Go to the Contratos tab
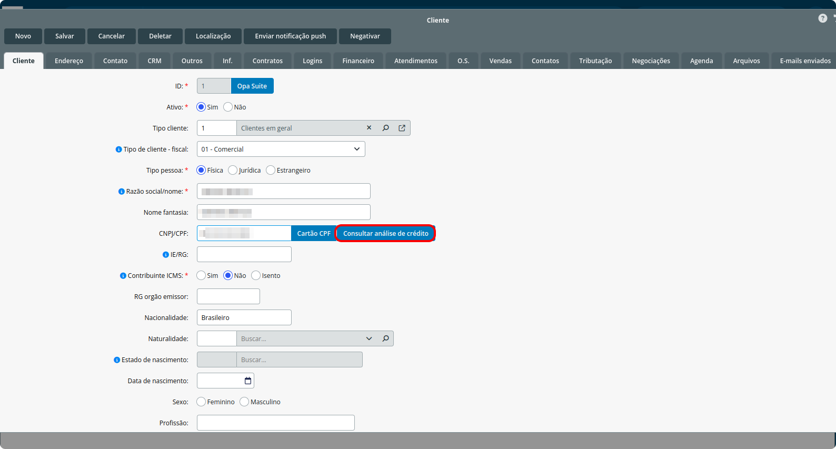This screenshot has width=836, height=449. click(267, 61)
